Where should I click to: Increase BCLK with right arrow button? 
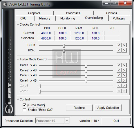[124, 45]
